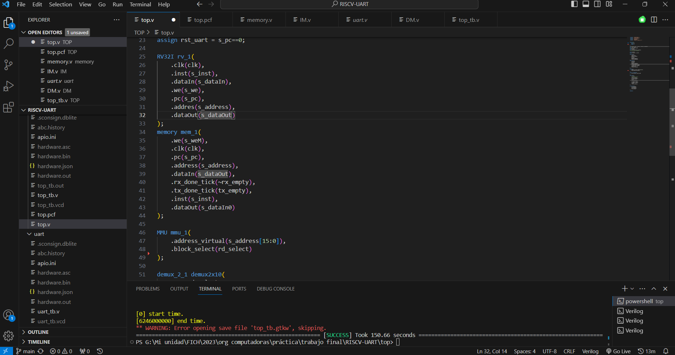Click the Spaces: 4 indentation setting
The height and width of the screenshot is (355, 675).
point(525,351)
